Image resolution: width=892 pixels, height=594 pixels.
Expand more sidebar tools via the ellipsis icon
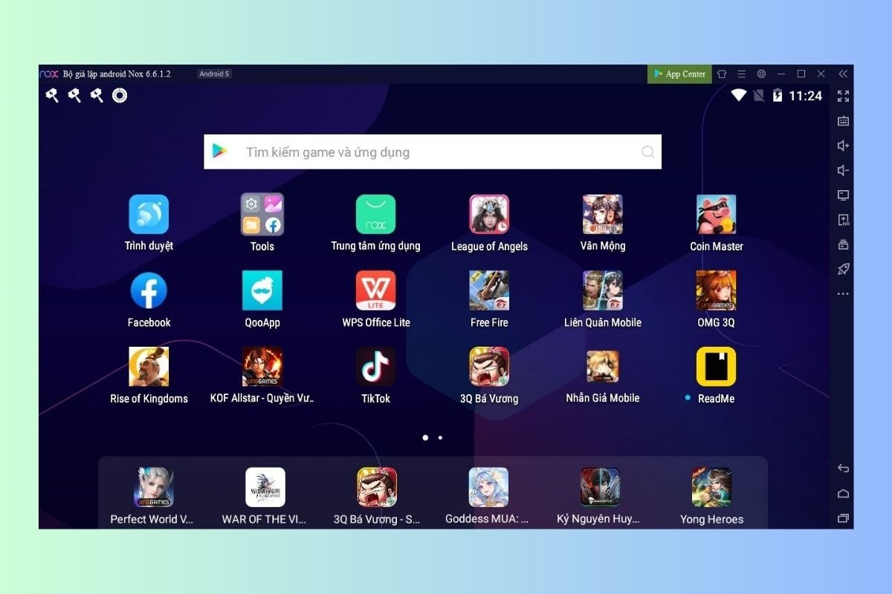click(843, 293)
